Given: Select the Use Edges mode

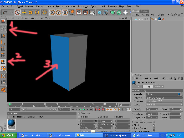Looking at the screenshot, I should point(3,55).
